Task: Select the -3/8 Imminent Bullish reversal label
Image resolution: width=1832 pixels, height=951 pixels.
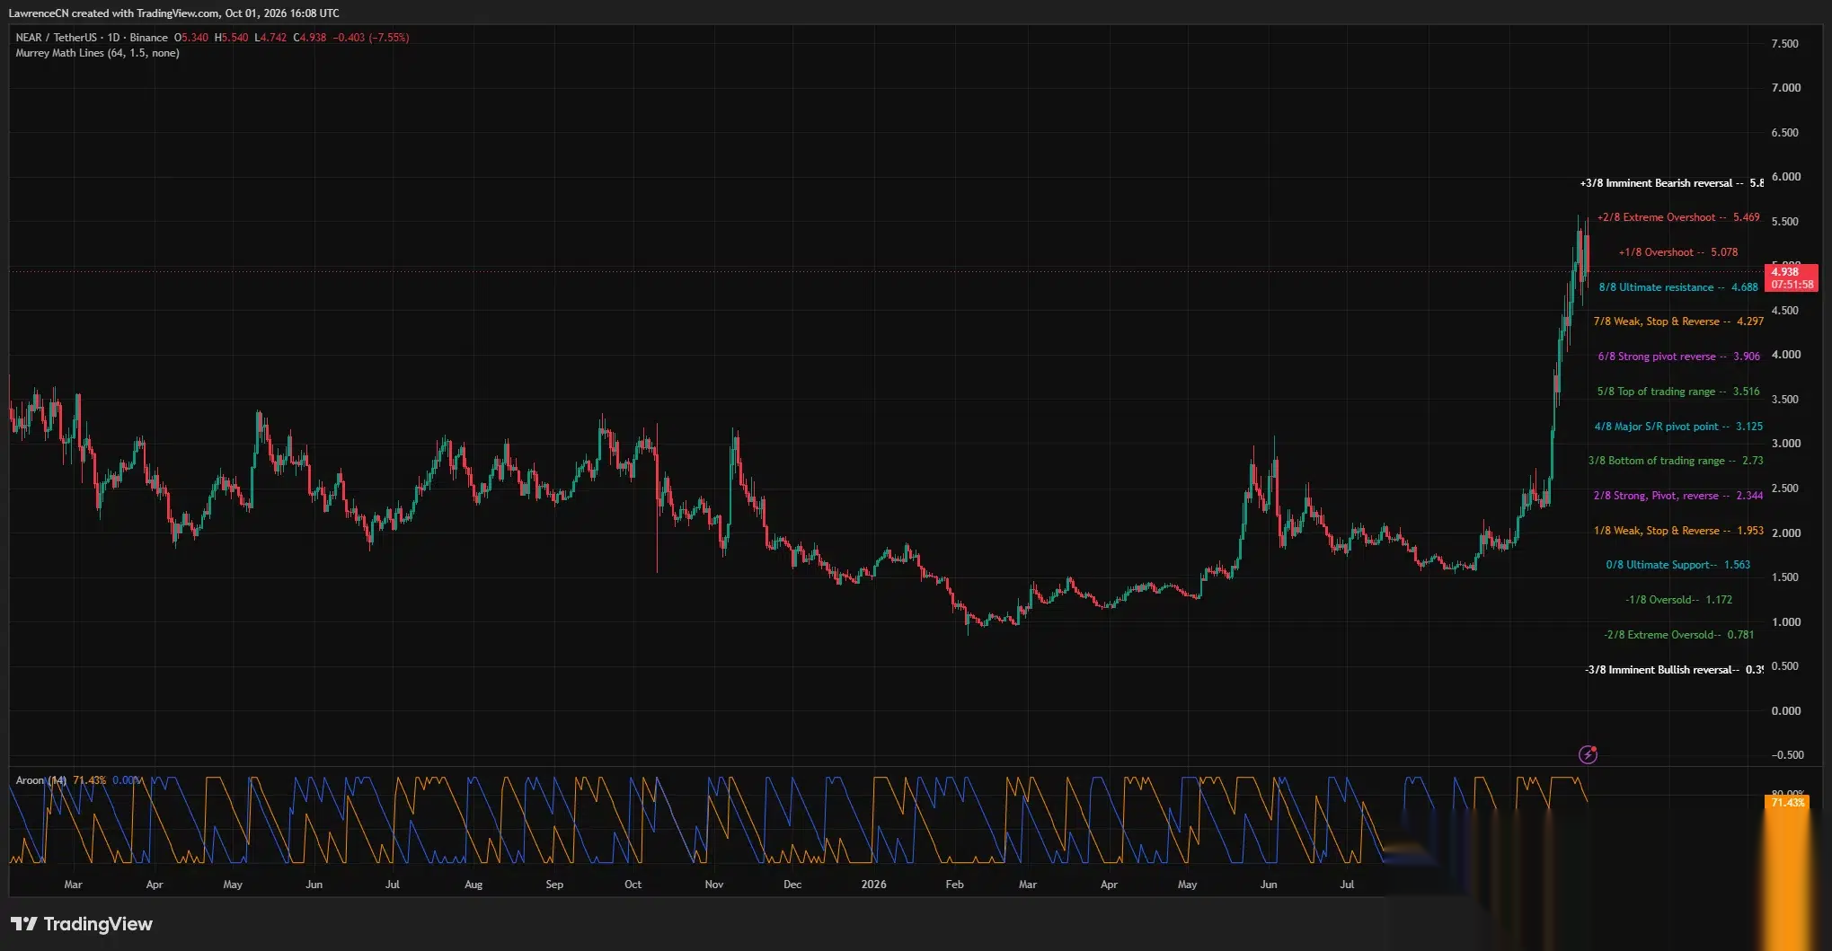Action: pos(1674,670)
